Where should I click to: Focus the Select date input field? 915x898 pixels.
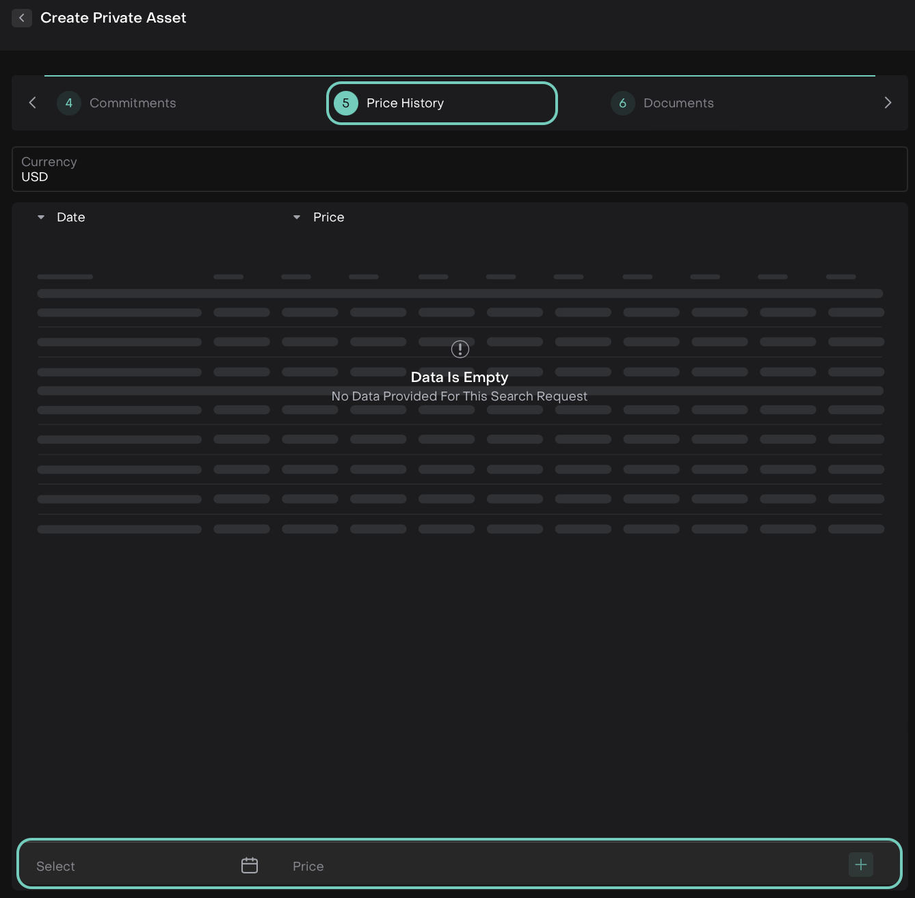tap(130, 866)
